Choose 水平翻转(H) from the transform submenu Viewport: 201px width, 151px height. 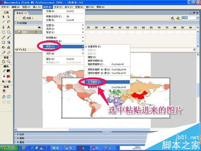click(x=107, y=82)
